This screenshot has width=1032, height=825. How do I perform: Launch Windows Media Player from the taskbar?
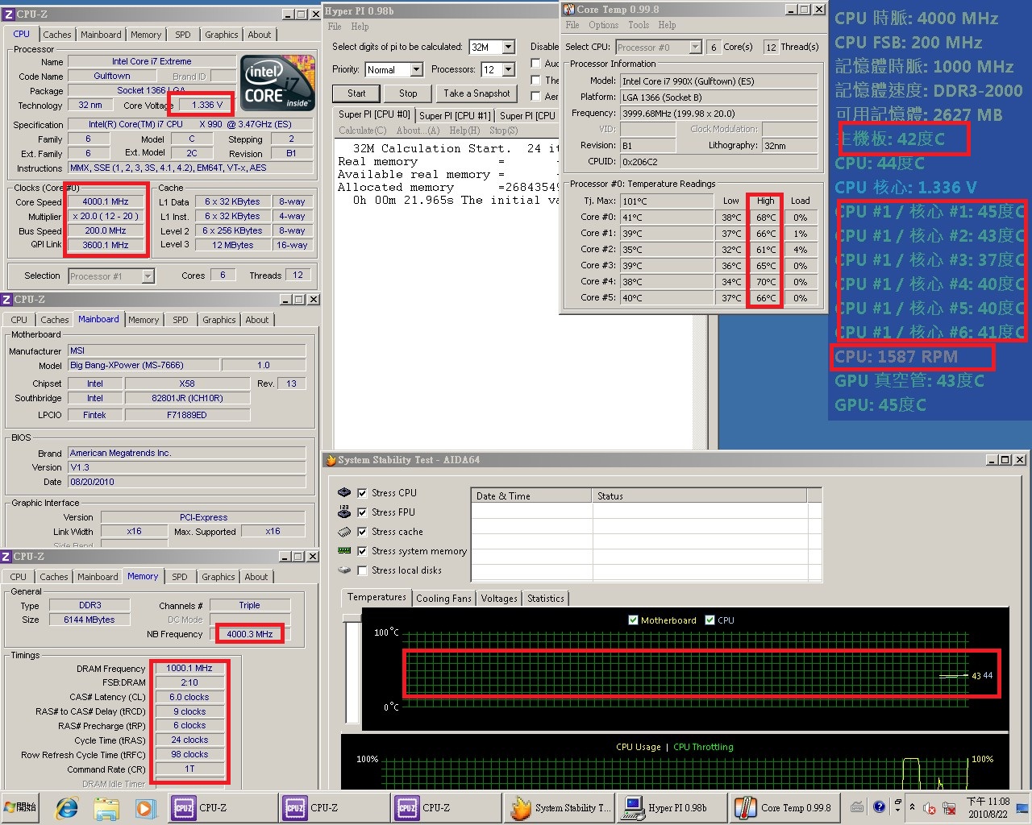pos(145,807)
